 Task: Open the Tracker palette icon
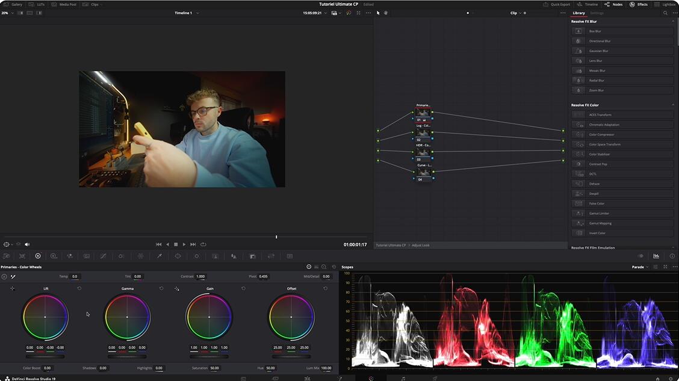pyautogui.click(x=196, y=256)
